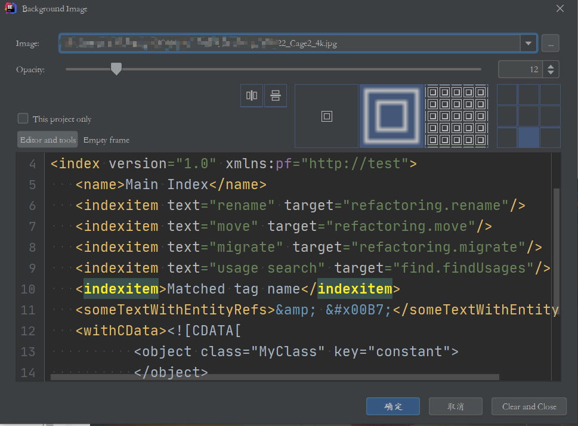Image resolution: width=578 pixels, height=426 pixels.
Task: Increase opacity with the spinner up arrow
Action: pyautogui.click(x=551, y=66)
